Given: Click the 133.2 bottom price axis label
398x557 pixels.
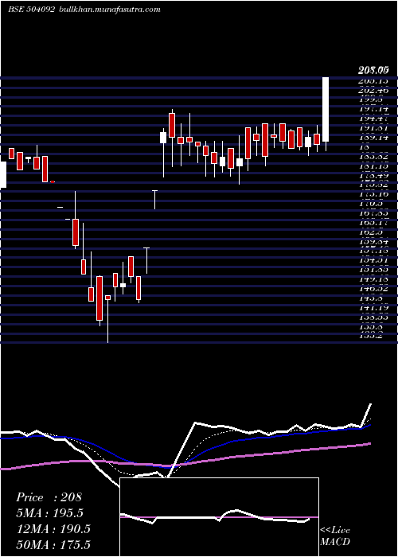Looking at the screenshot, I should (x=373, y=336).
